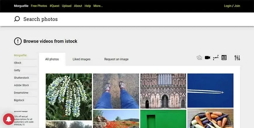Click the red notification bell icon
Image resolution: width=254 pixels, height=128 pixels.
9,119
